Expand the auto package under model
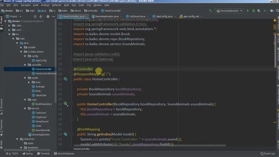The height and width of the screenshot is (157, 279). coord(29,82)
